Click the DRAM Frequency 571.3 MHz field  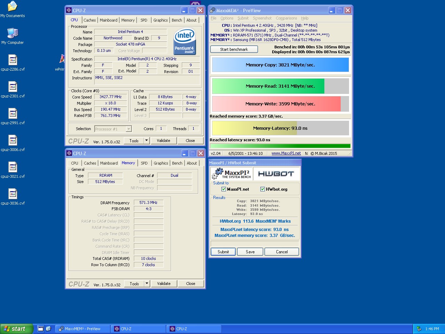coord(148,202)
